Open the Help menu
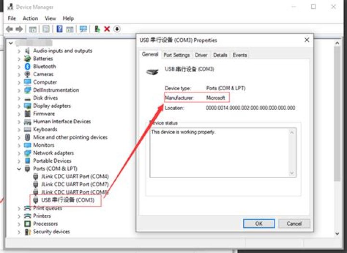 coord(68,18)
